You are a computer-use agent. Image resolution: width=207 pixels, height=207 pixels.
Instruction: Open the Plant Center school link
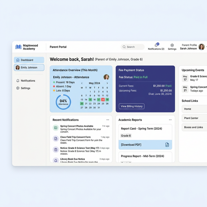click(194, 118)
